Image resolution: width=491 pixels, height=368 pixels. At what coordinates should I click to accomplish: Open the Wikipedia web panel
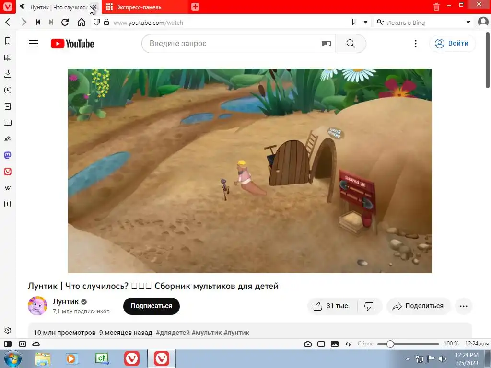8,188
